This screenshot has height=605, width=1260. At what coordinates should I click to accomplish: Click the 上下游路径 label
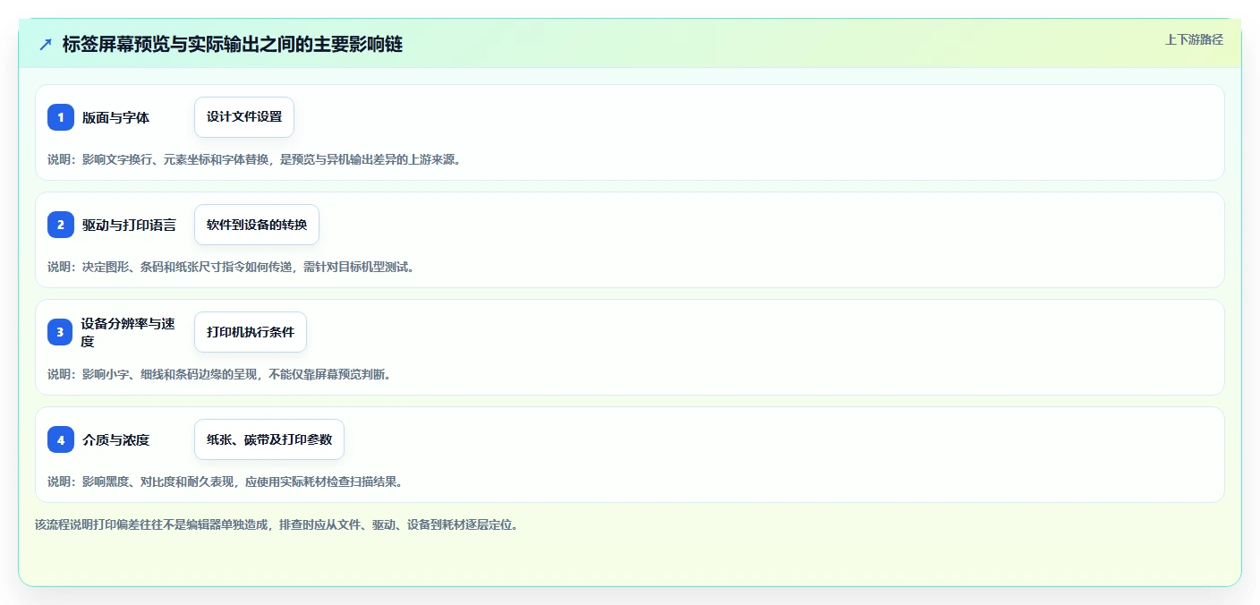pyautogui.click(x=1194, y=39)
